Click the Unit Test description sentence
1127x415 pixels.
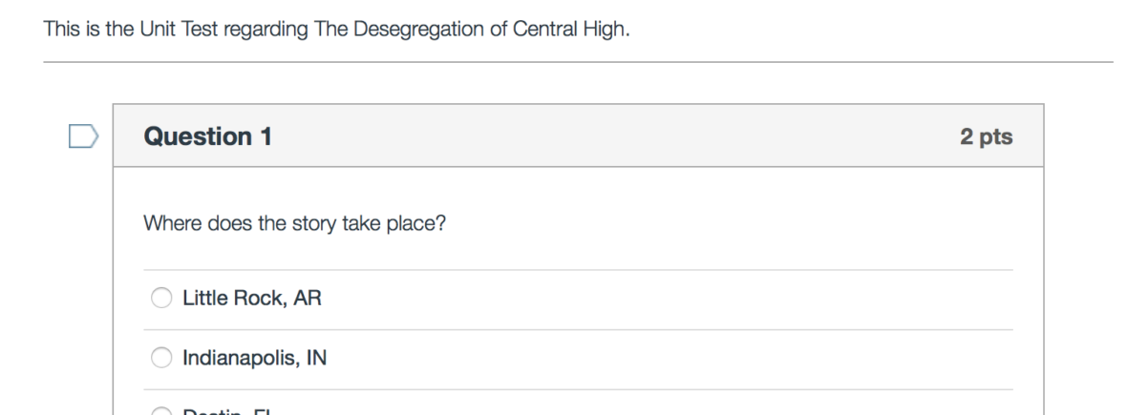pos(337,30)
